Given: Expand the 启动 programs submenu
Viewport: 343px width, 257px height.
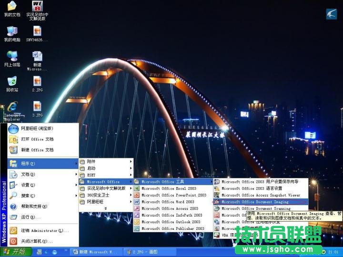Looking at the screenshot, I should click(106, 168).
